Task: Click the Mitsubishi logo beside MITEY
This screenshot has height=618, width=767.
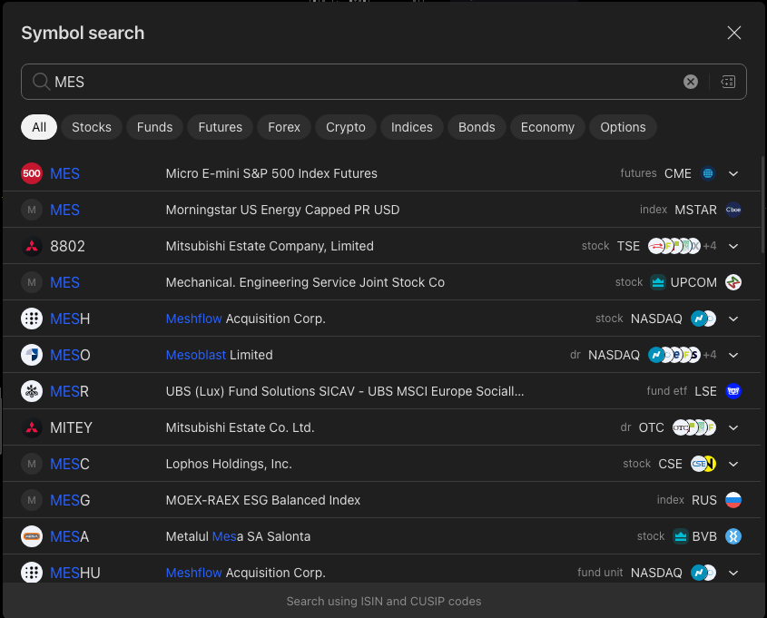Action: (32, 427)
